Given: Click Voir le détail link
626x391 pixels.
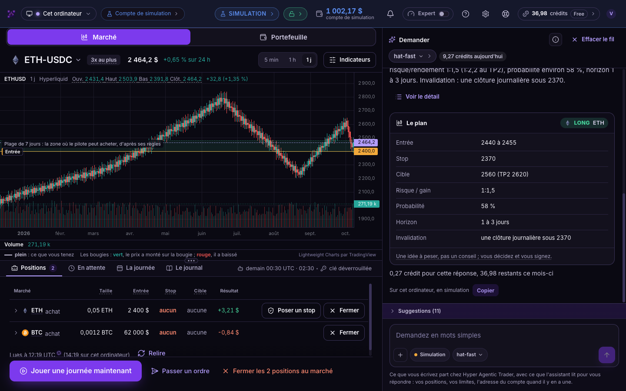Looking at the screenshot, I should [418, 97].
